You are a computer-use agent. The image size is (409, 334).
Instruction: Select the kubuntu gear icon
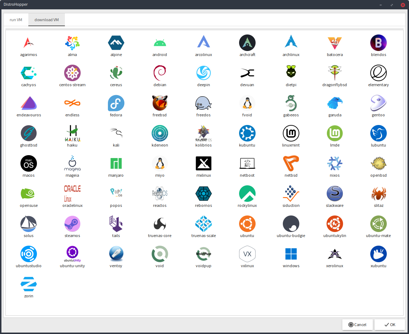pyautogui.click(x=247, y=133)
